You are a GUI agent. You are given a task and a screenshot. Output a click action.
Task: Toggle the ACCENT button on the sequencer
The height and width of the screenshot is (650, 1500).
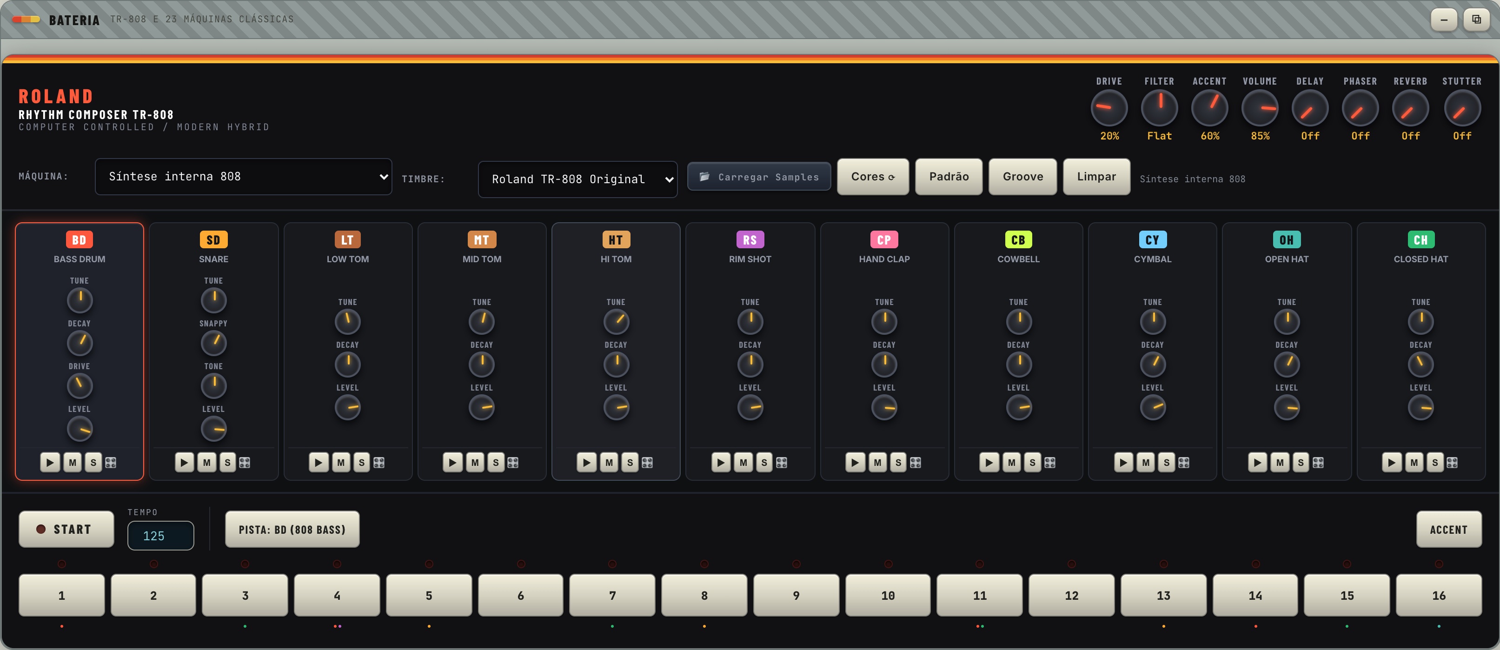(1449, 530)
